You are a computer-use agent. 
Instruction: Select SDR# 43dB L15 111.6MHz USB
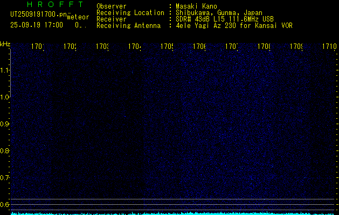225,19
